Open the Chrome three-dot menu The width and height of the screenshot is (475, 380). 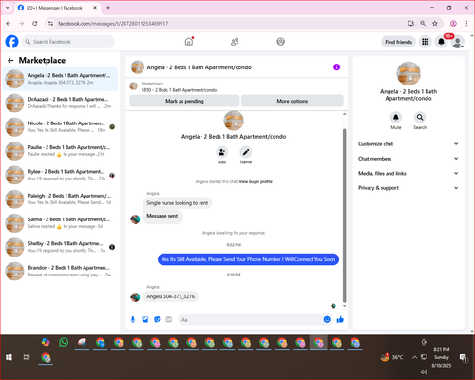(466, 23)
